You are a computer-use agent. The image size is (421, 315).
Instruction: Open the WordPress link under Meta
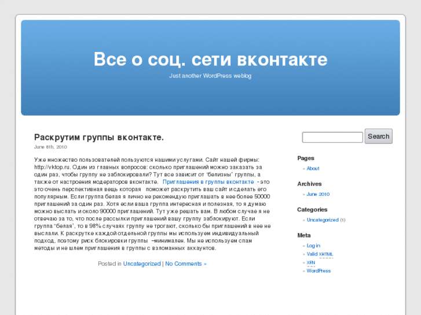pos(319,270)
